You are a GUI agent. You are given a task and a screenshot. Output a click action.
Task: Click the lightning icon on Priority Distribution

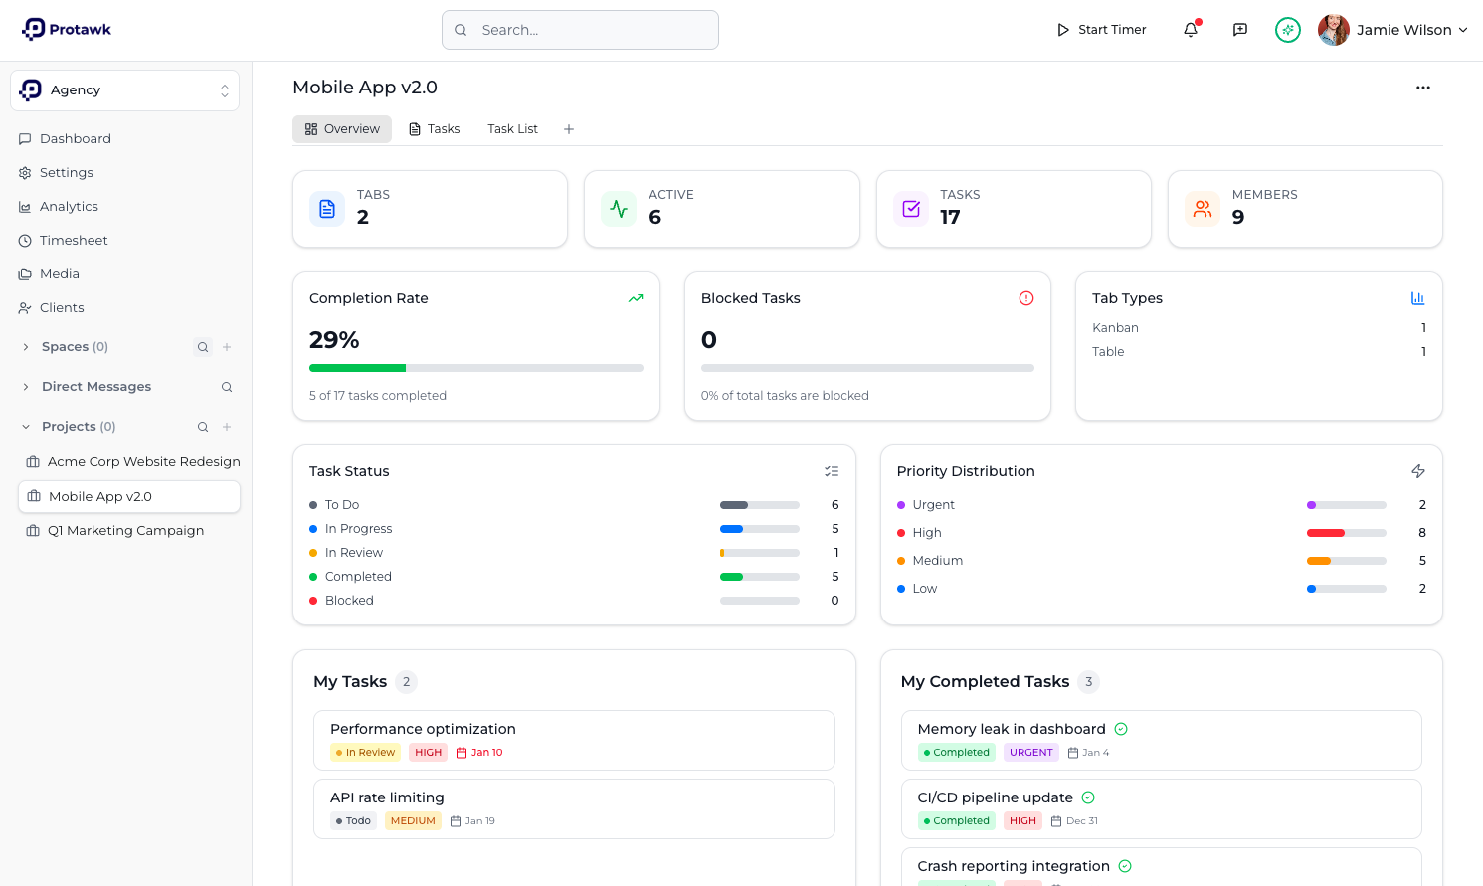point(1418,471)
